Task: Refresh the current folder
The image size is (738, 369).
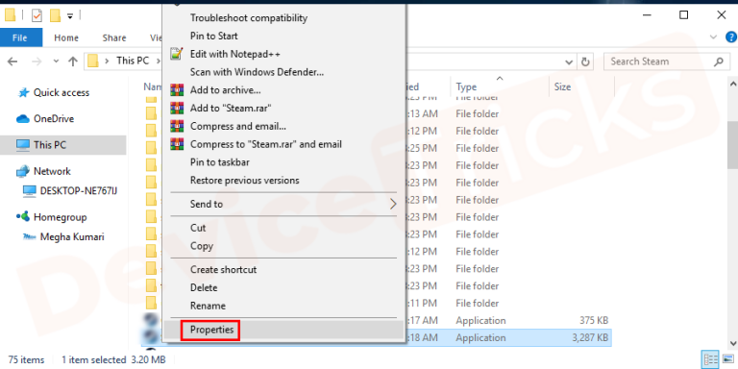Action: coord(585,61)
